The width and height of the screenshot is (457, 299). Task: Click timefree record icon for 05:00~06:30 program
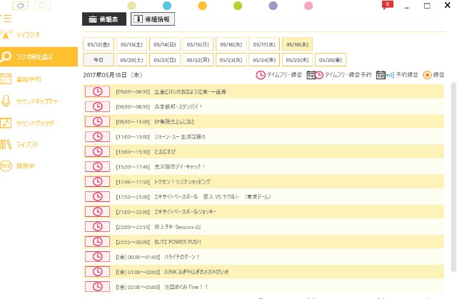click(x=97, y=91)
